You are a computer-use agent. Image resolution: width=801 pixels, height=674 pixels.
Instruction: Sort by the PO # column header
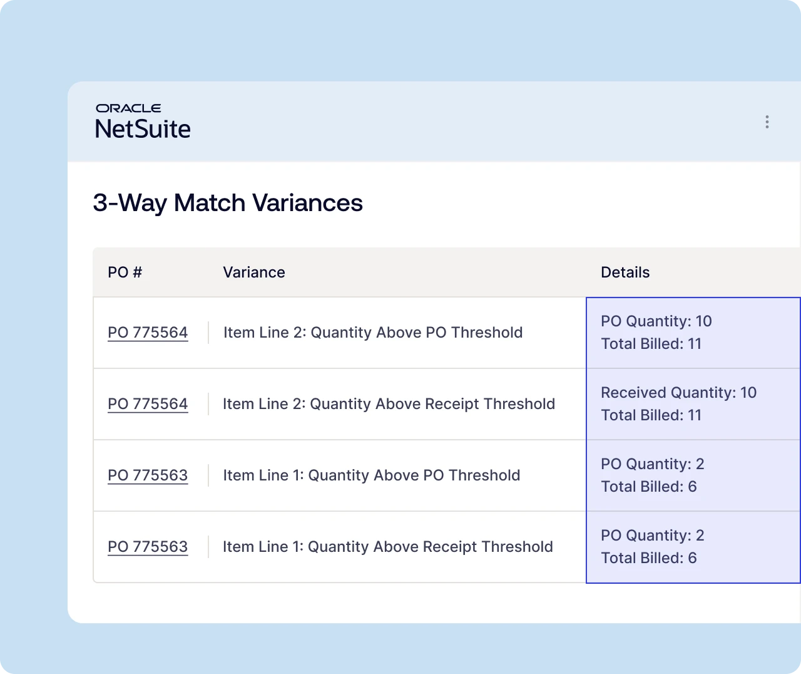[125, 272]
